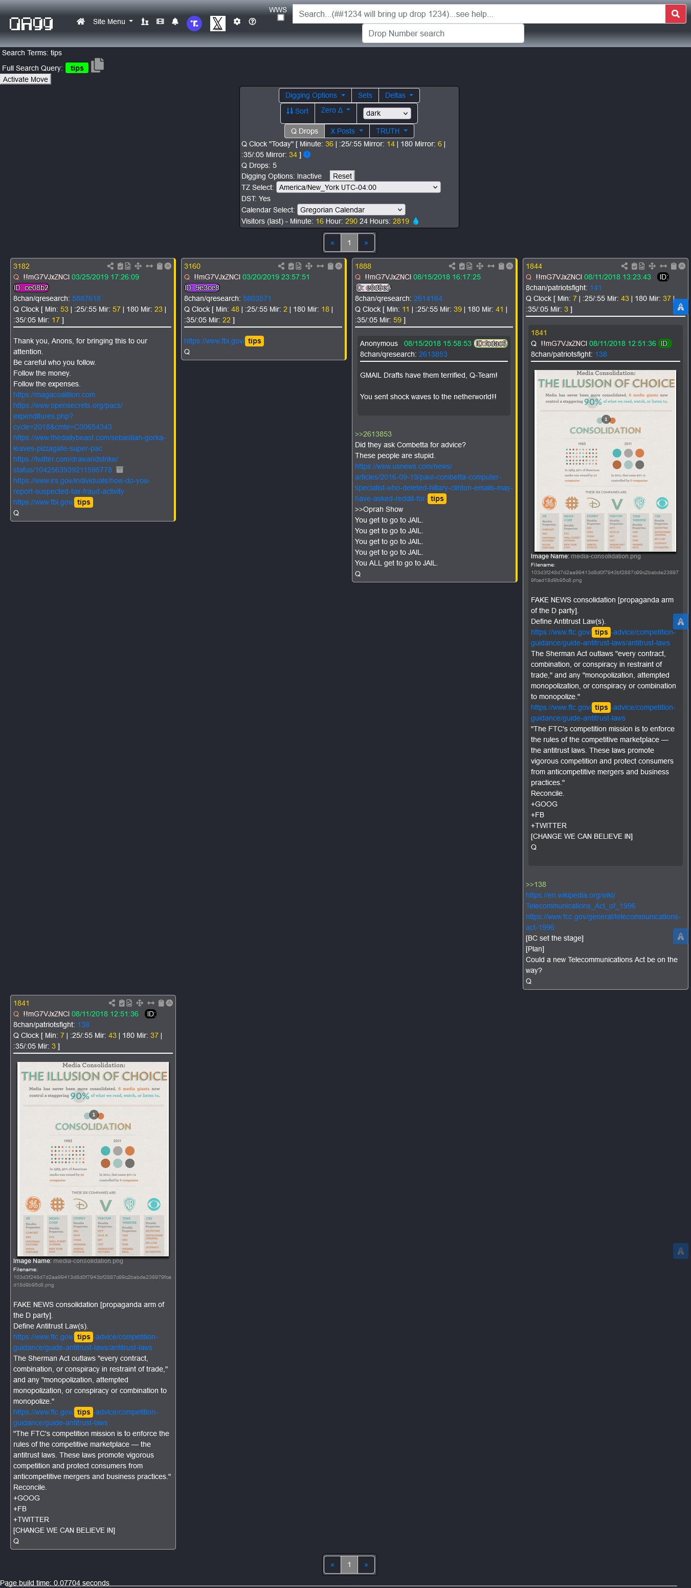The height and width of the screenshot is (1588, 691).
Task: Click the Drop Number search field
Action: 443,33
